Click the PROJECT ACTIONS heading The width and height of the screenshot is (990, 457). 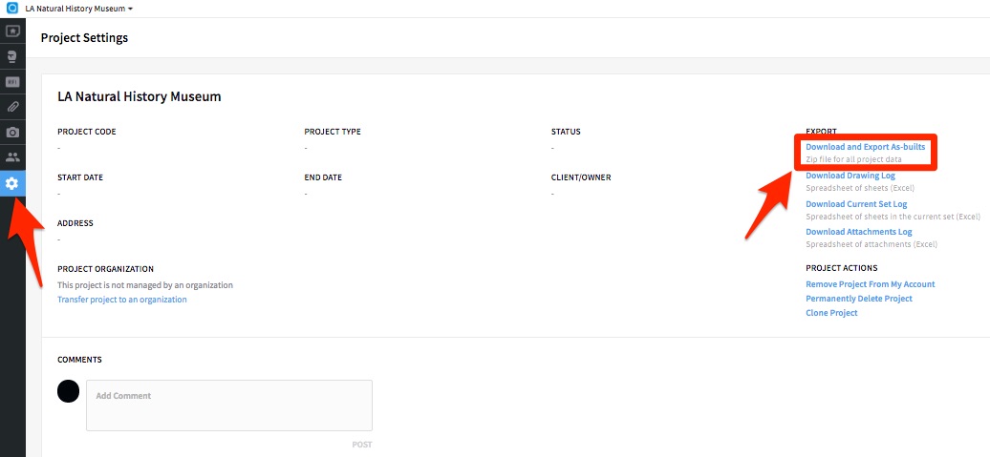(842, 268)
